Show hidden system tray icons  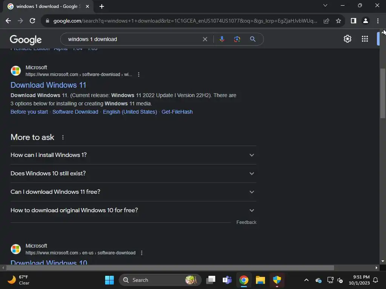pos(306,280)
